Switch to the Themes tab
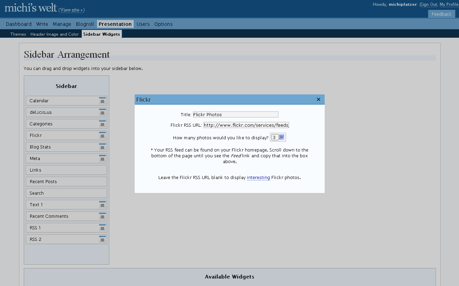Viewport: 459px width, 286px height. pyautogui.click(x=18, y=34)
